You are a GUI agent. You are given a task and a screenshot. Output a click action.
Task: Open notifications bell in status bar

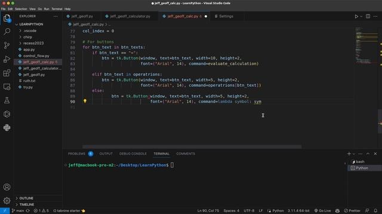tap(375, 210)
